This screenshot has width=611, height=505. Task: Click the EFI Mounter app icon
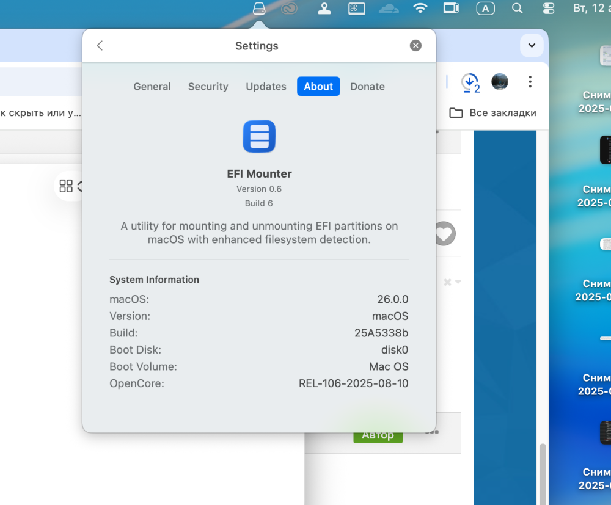pyautogui.click(x=259, y=136)
